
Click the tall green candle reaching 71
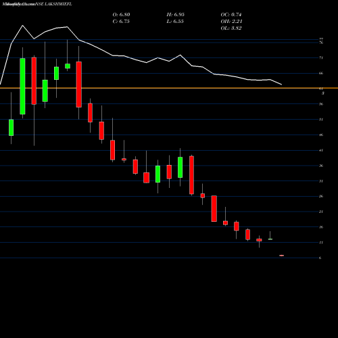(22, 87)
